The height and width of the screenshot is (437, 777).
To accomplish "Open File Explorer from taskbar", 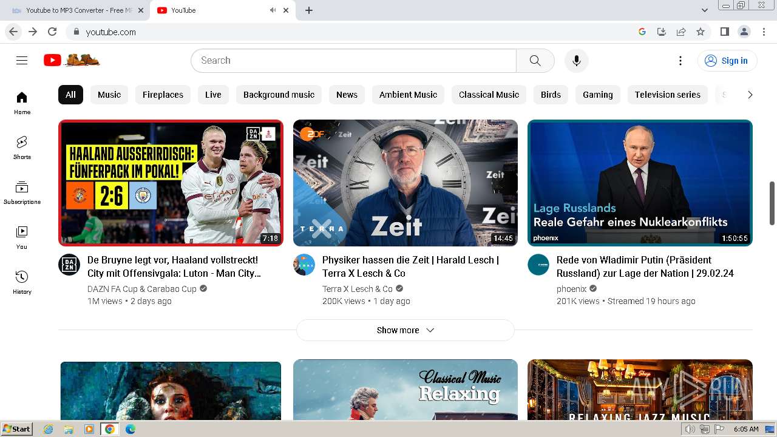I will point(69,429).
